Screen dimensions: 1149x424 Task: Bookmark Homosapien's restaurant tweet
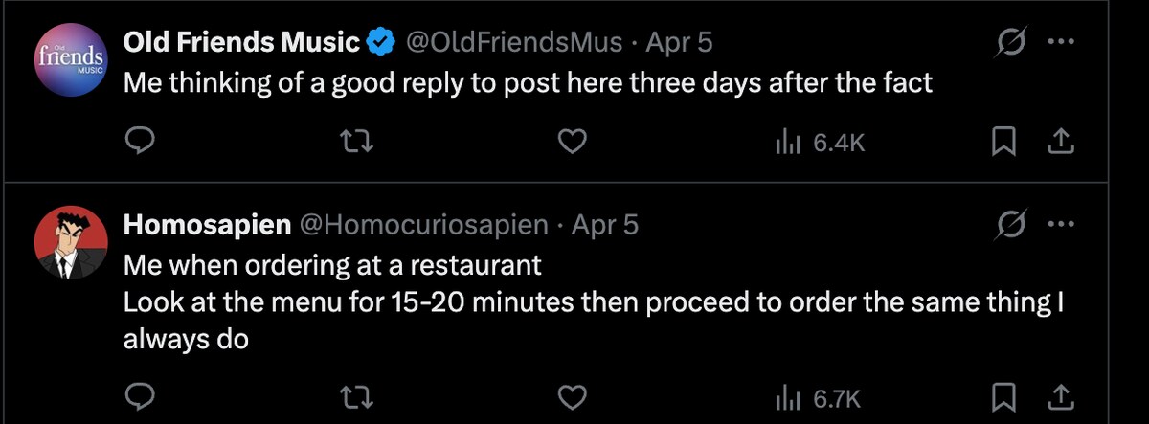tap(1003, 395)
